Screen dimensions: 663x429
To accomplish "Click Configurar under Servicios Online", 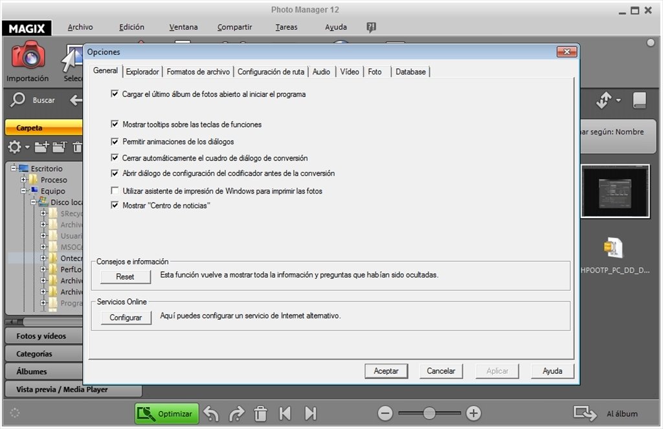I will pyautogui.click(x=126, y=318).
